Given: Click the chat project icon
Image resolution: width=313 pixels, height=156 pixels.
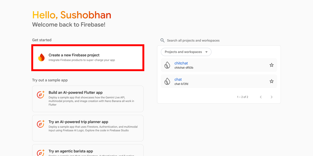Looking at the screenshot, I should coord(167,81).
